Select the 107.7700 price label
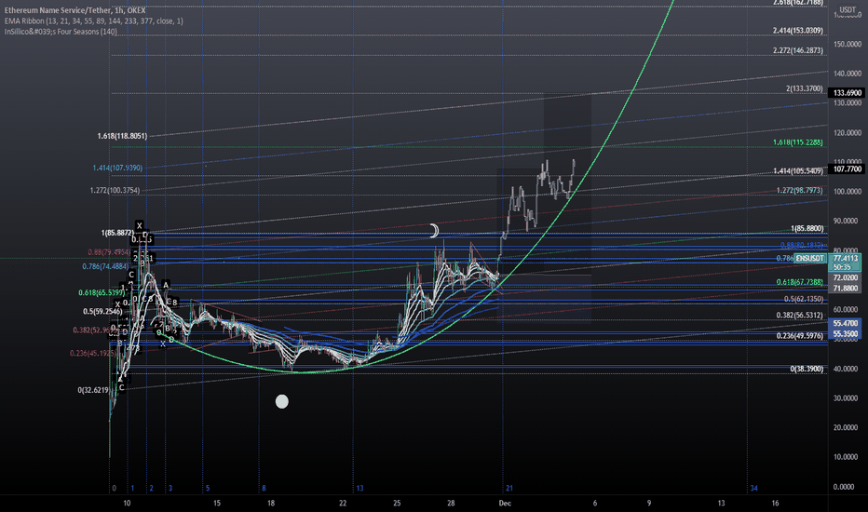The width and height of the screenshot is (868, 512). click(x=847, y=169)
